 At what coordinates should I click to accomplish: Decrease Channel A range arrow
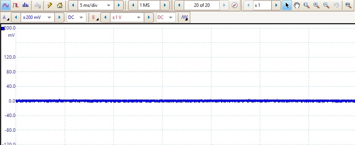click(x=16, y=17)
